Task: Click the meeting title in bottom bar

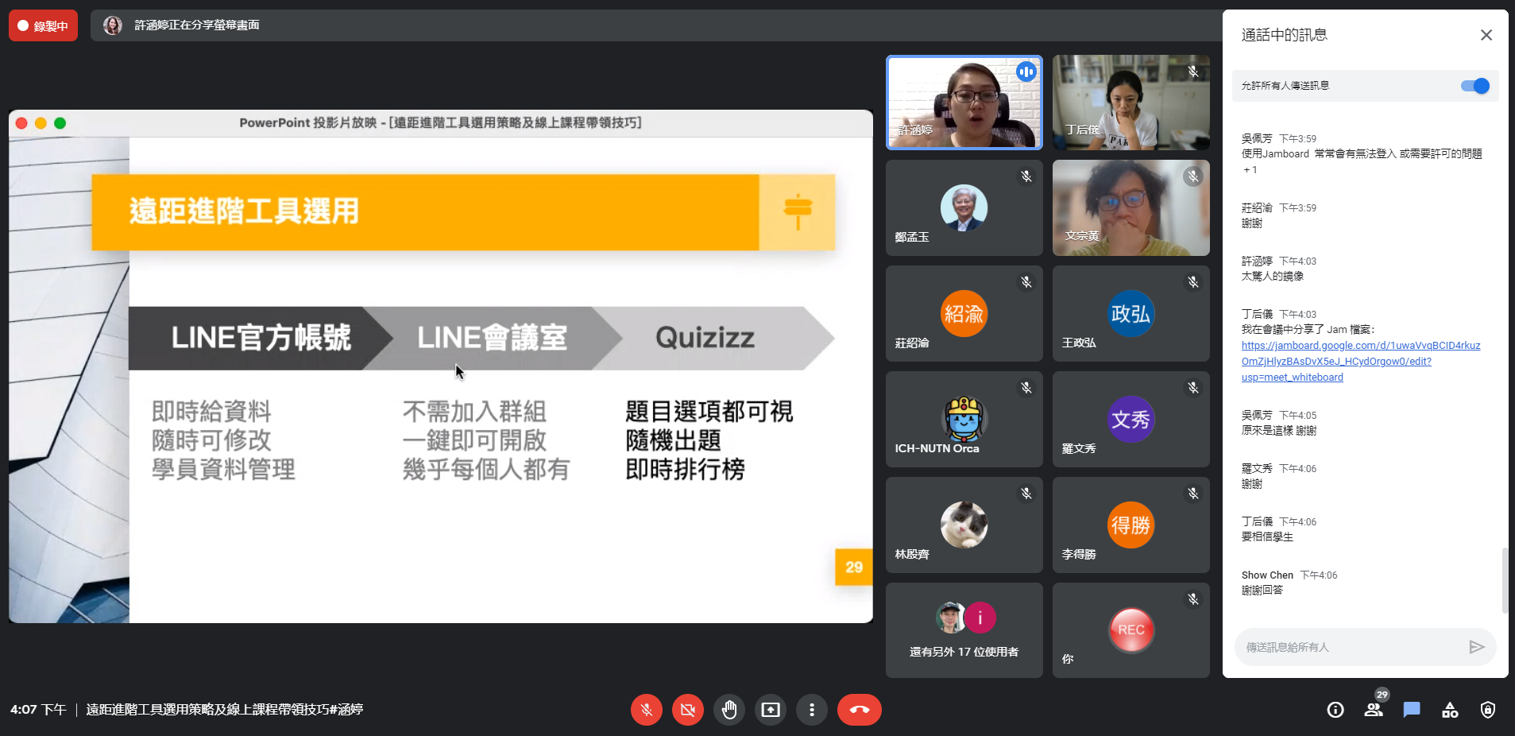Action: tap(225, 710)
